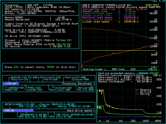Viewport: 166px width, 124px height.
Task: Click the '112.50 MHz' TSC speed value
Action: point(34,11)
